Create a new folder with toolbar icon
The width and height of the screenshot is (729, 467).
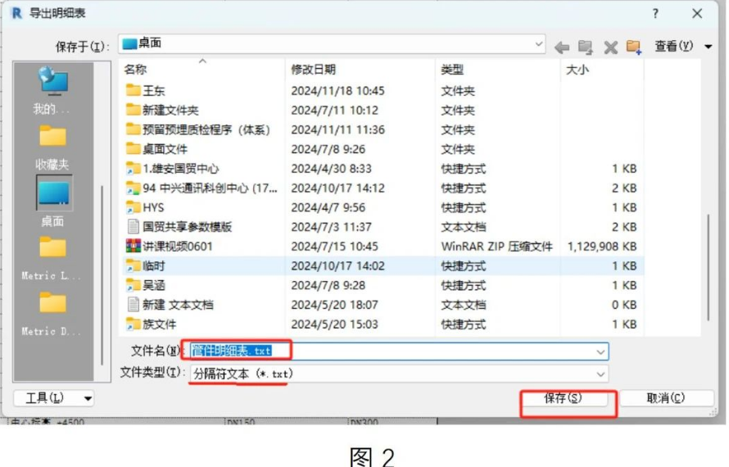pos(634,47)
